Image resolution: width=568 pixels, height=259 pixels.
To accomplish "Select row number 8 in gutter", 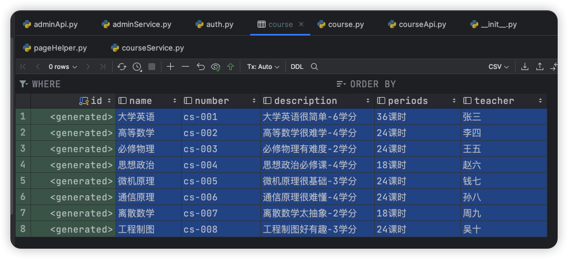I will pyautogui.click(x=23, y=229).
